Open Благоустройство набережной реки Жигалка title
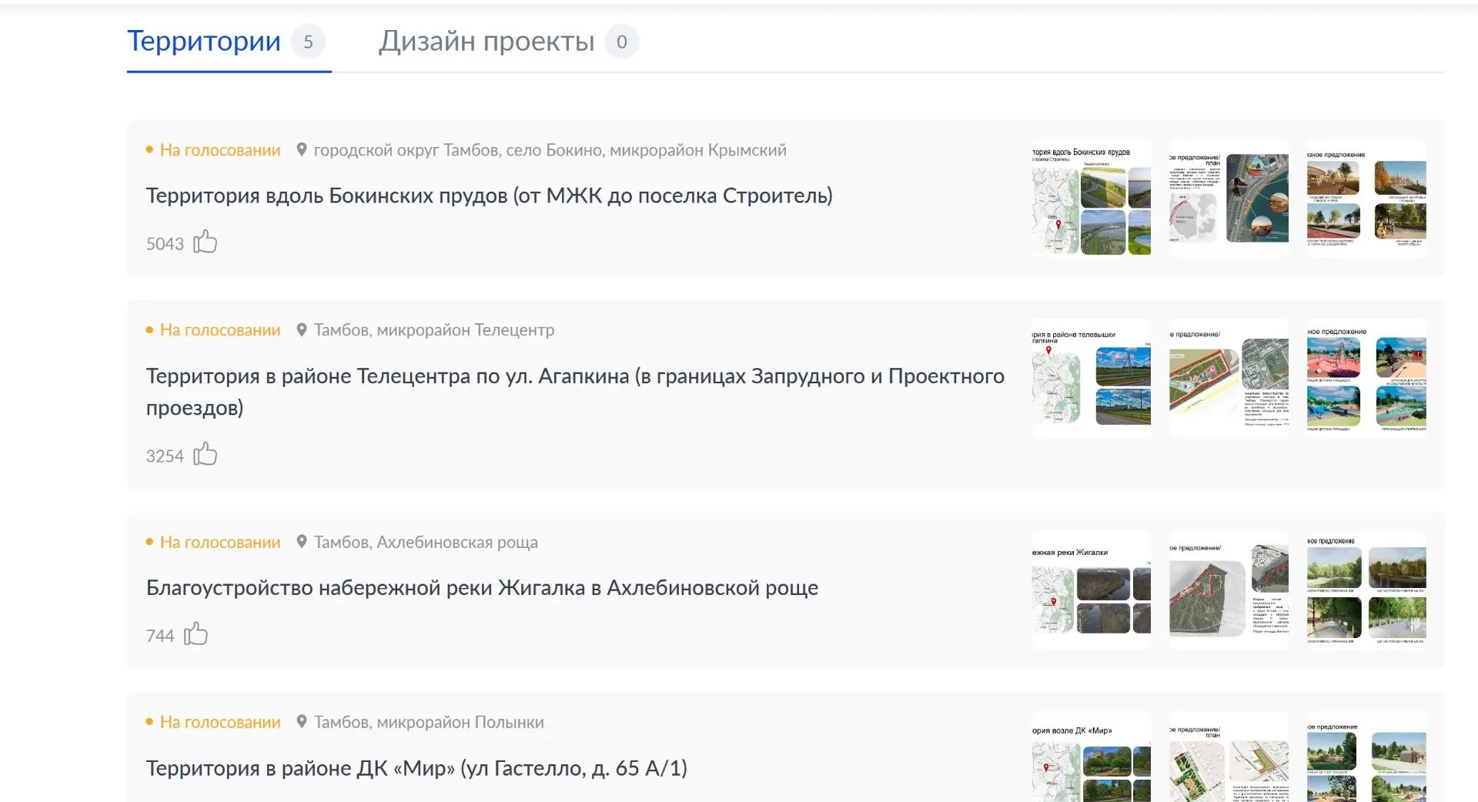 (482, 588)
